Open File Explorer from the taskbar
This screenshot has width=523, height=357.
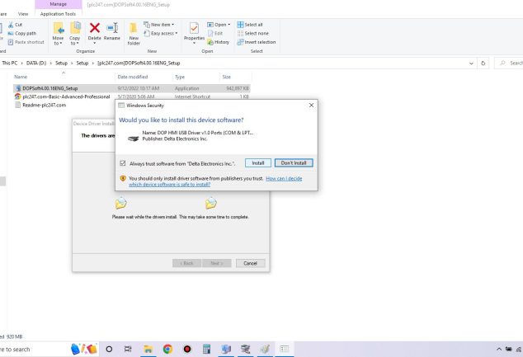pos(148,350)
